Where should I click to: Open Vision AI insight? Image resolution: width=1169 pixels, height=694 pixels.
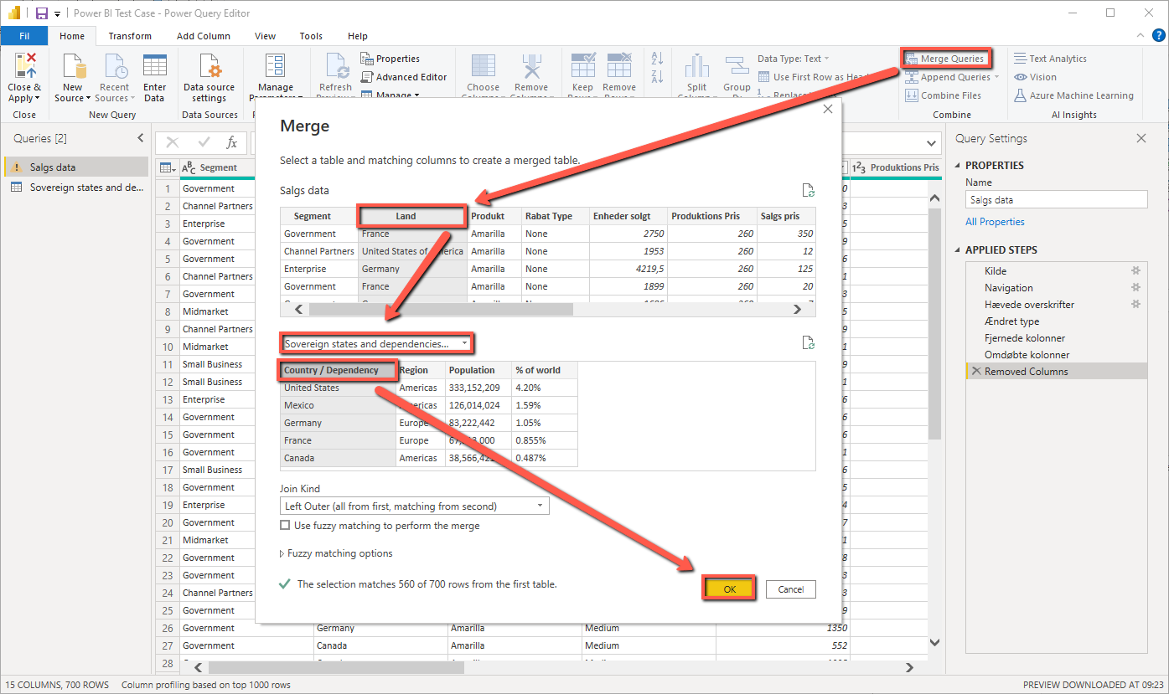coord(1036,77)
